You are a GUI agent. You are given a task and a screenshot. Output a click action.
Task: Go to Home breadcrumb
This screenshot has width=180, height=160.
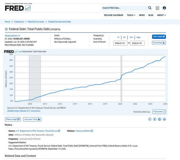coord(8,22)
